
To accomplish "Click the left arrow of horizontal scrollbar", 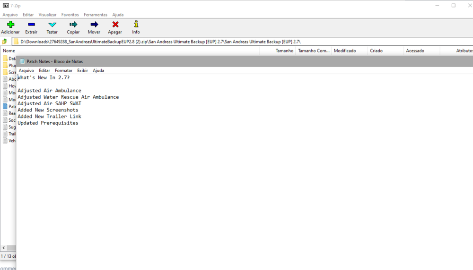I will 4,248.
